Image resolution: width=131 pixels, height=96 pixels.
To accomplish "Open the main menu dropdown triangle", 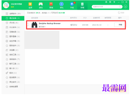I will click(x=114, y=2).
